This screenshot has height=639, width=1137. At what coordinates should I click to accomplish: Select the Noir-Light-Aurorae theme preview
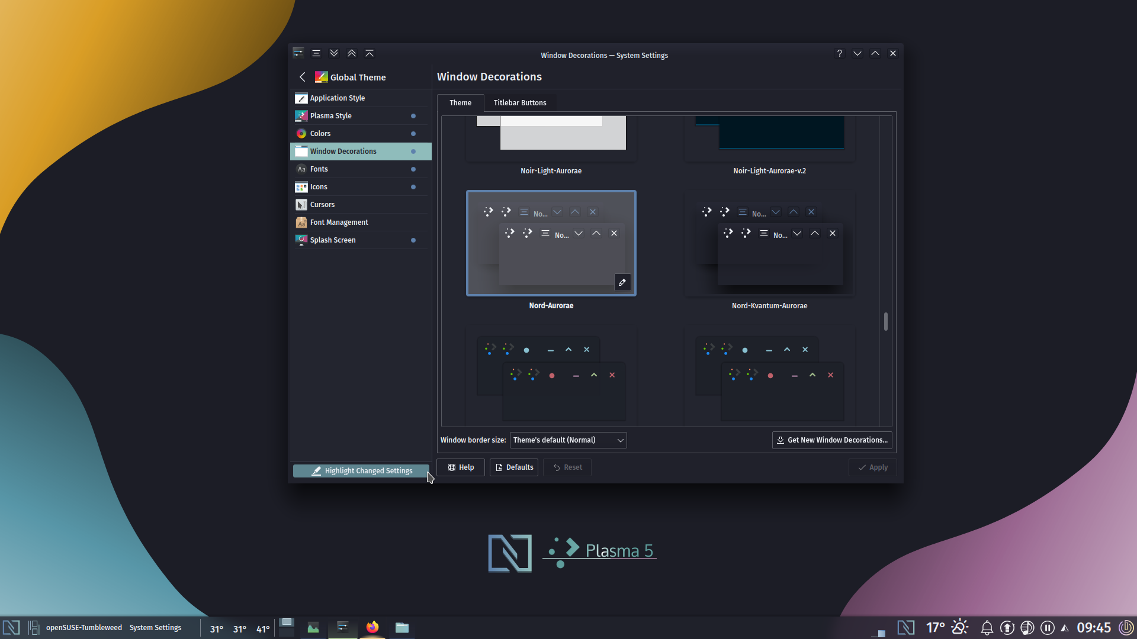pyautogui.click(x=551, y=137)
